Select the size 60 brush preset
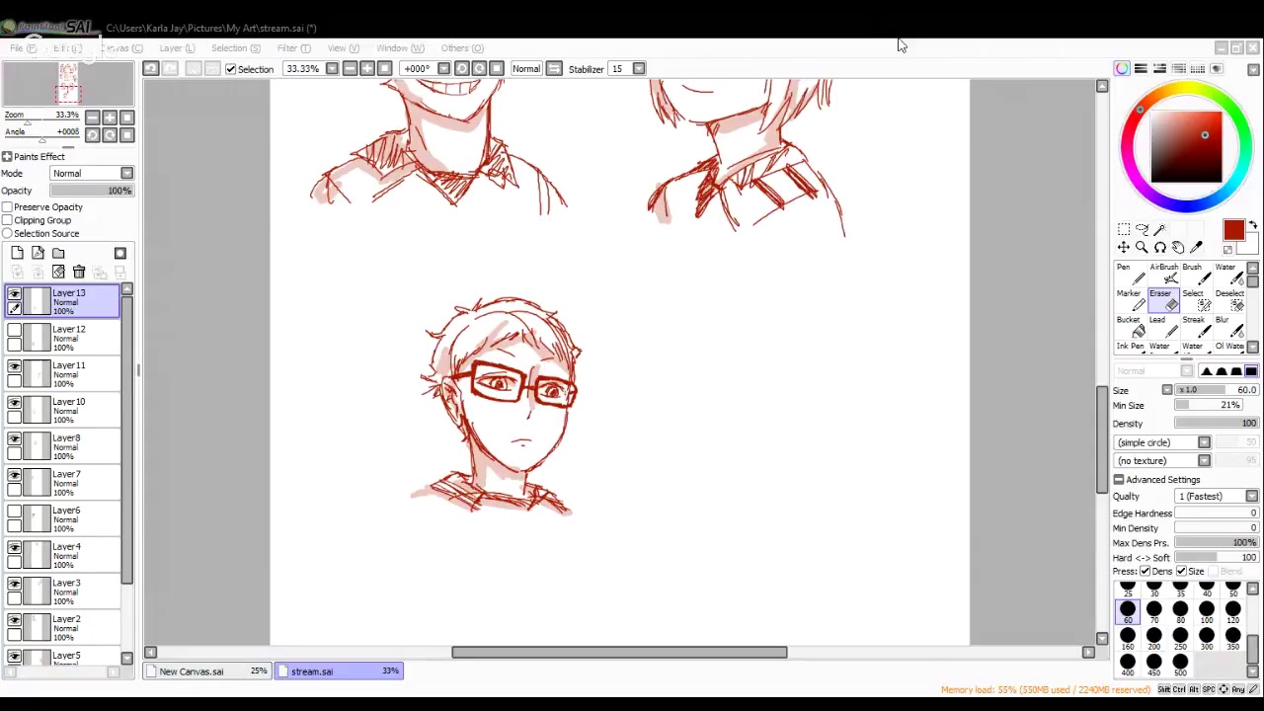This screenshot has height=711, width=1264. tap(1128, 612)
